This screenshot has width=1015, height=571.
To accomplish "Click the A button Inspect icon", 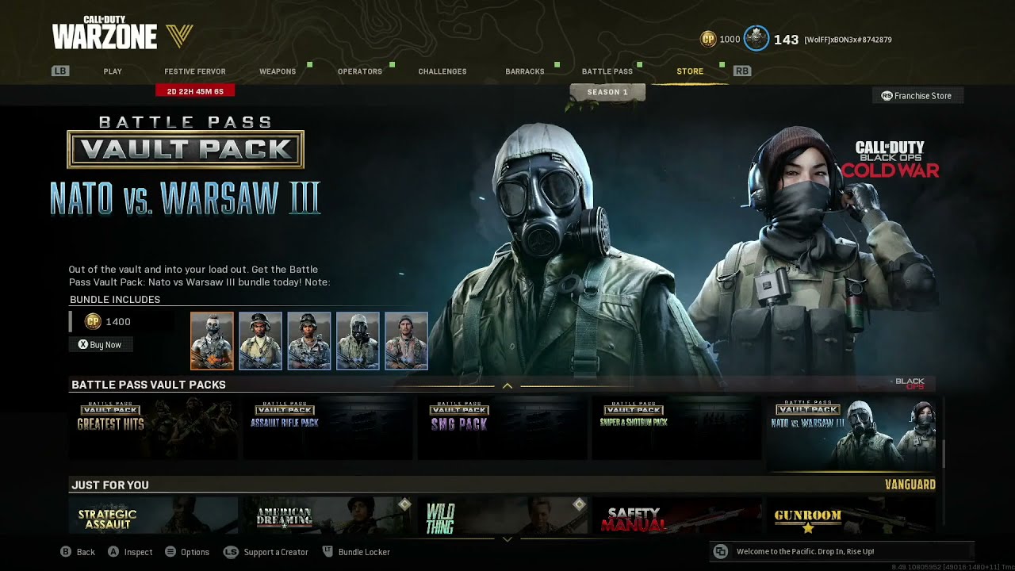I will click(x=113, y=552).
